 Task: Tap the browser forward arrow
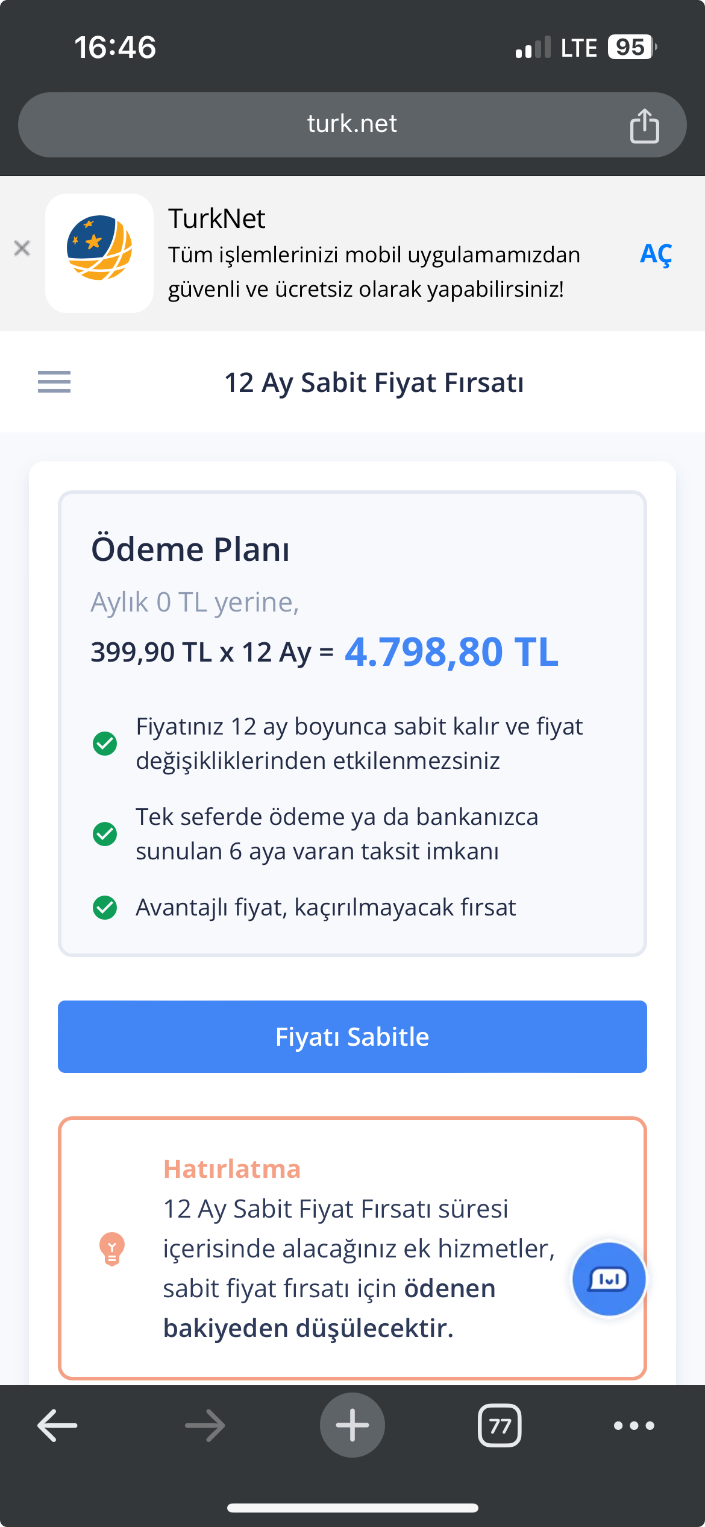pos(205,1425)
